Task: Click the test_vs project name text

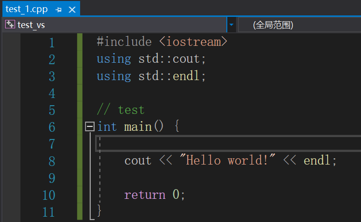Action: (x=31, y=25)
